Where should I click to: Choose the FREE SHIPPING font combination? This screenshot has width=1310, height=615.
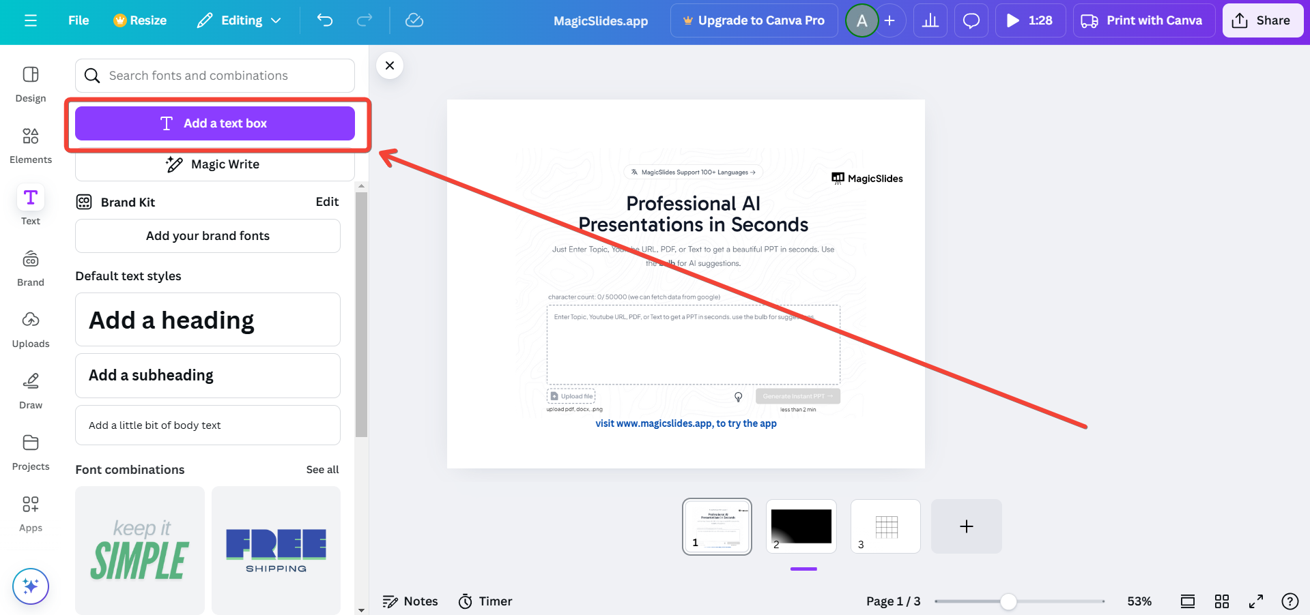pos(276,550)
